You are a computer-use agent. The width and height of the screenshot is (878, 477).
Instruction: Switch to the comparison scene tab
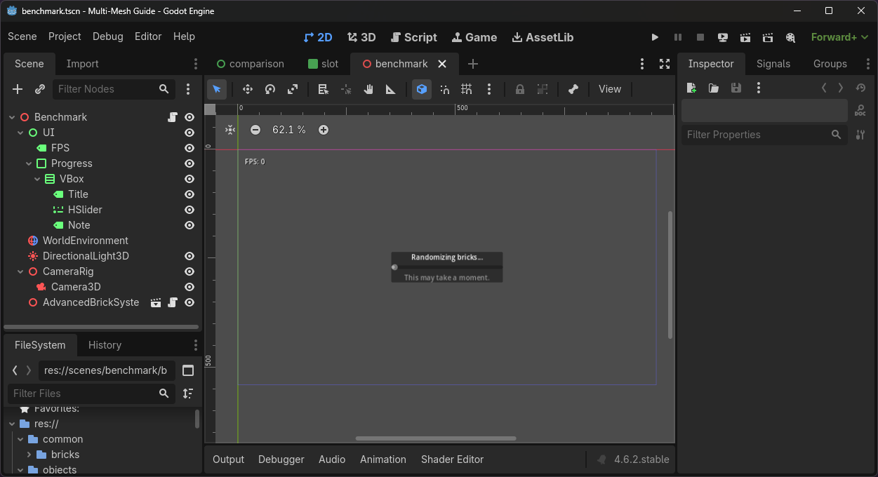250,64
